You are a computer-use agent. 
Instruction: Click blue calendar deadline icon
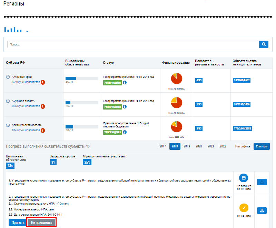click(244, 178)
